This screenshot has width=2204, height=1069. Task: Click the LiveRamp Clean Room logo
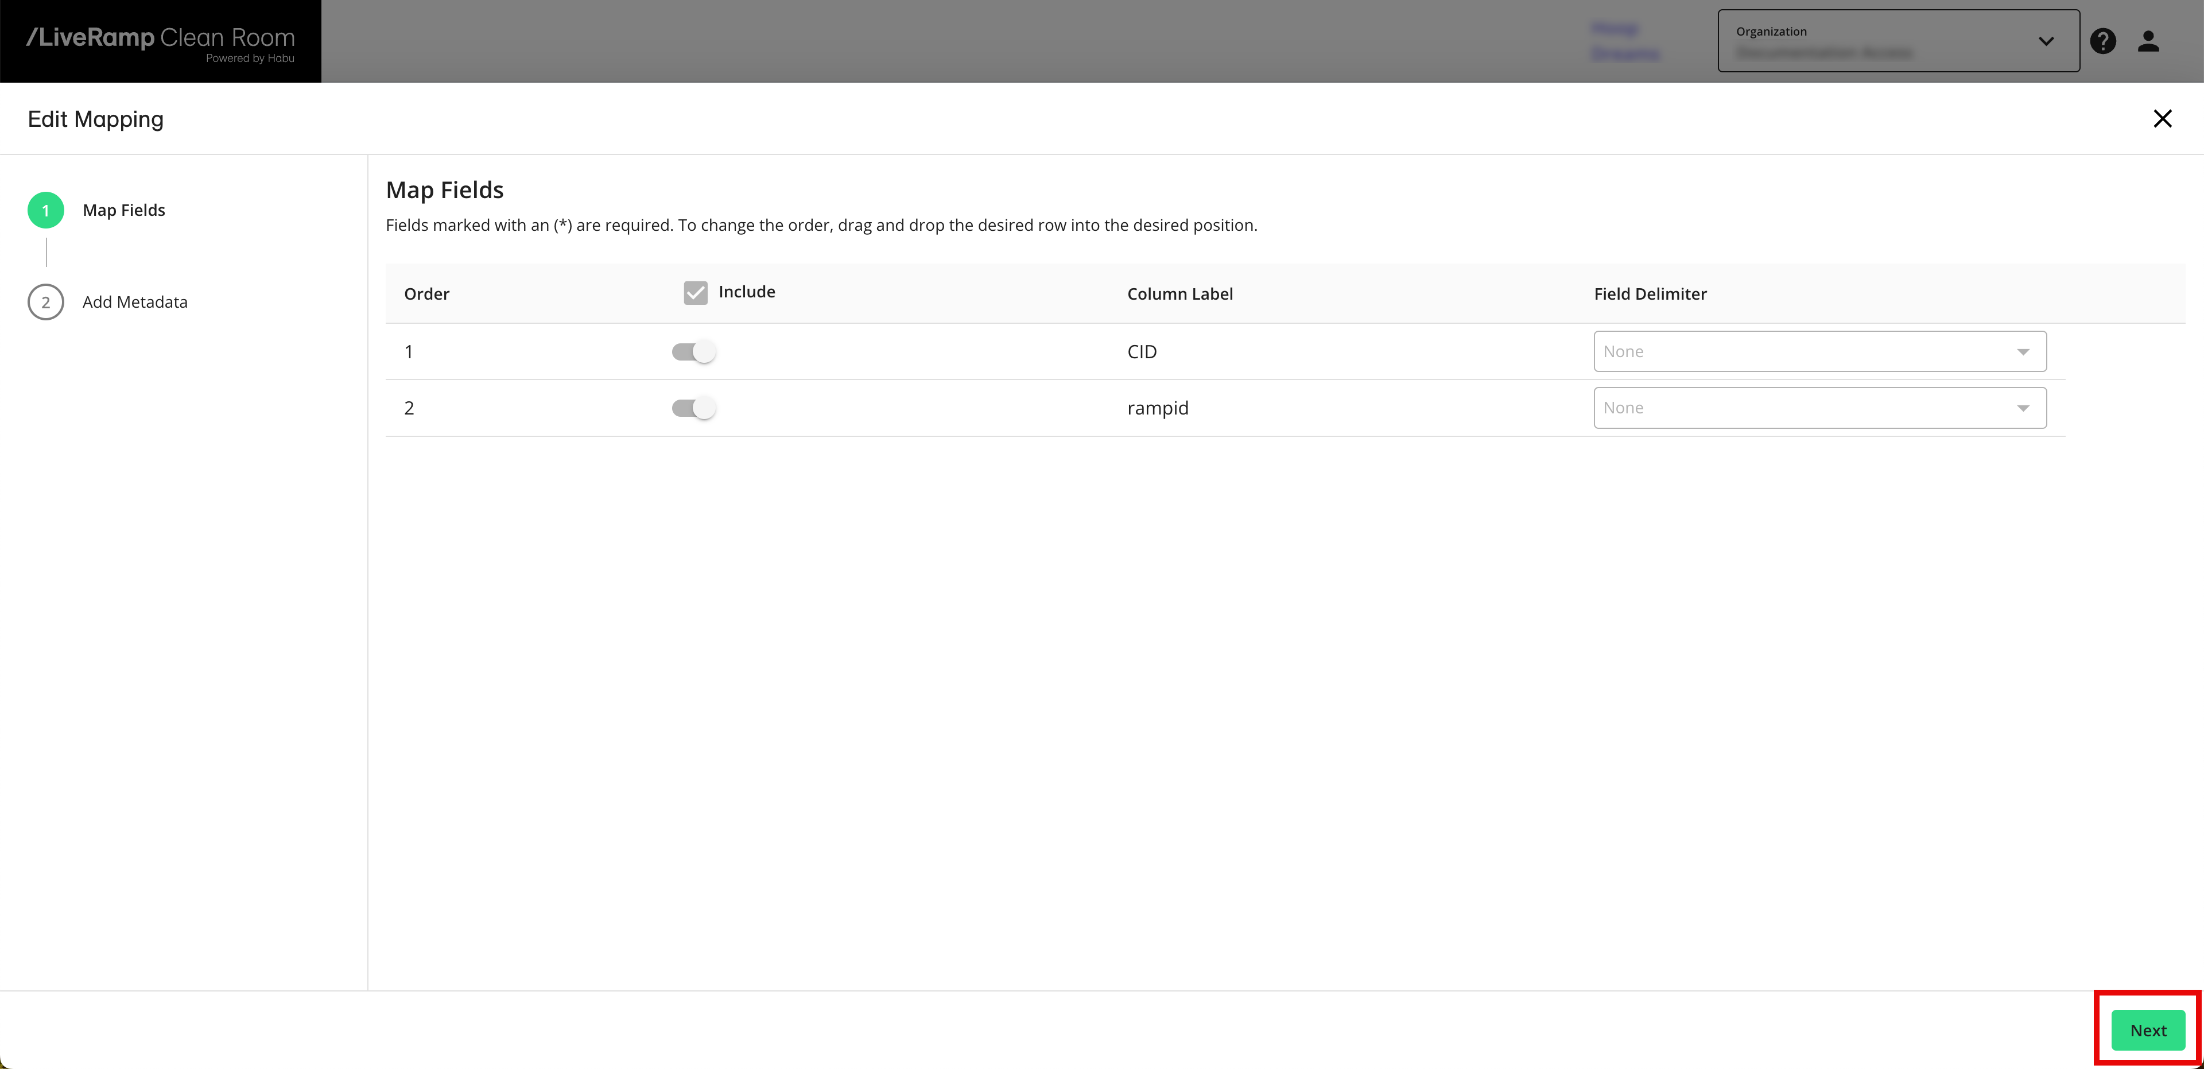(x=161, y=41)
